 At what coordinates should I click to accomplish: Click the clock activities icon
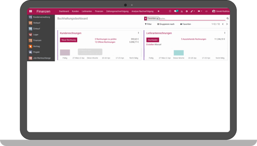[x=170, y=11]
